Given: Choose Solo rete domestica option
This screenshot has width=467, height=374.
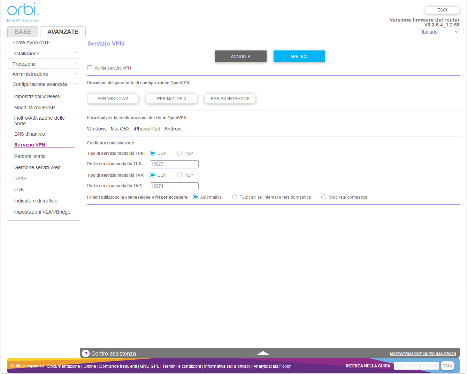Looking at the screenshot, I should (324, 197).
